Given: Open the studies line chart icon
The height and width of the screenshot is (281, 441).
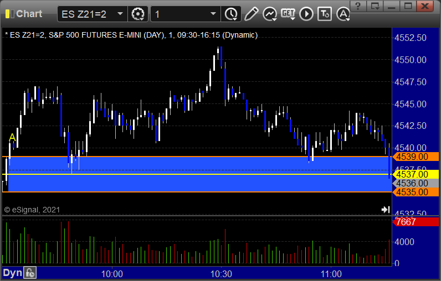Looking at the screenshot, I should 270,14.
